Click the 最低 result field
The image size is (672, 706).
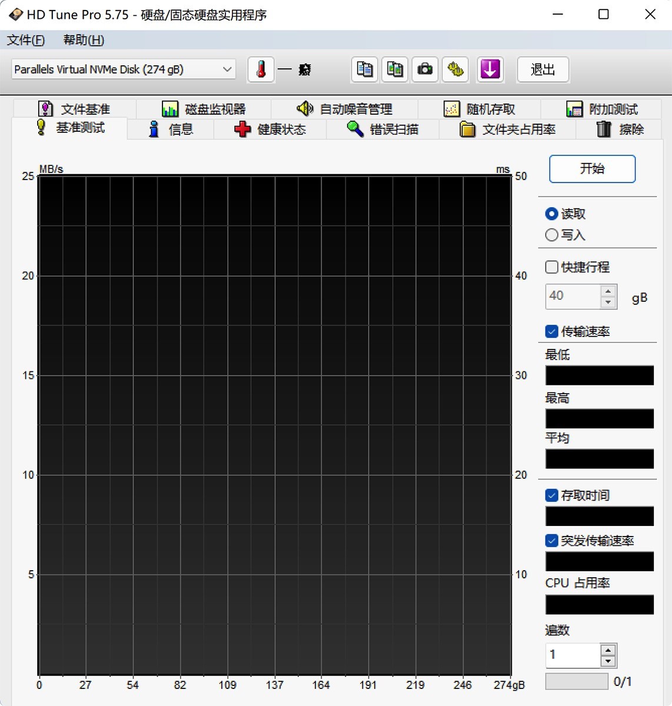coord(600,375)
